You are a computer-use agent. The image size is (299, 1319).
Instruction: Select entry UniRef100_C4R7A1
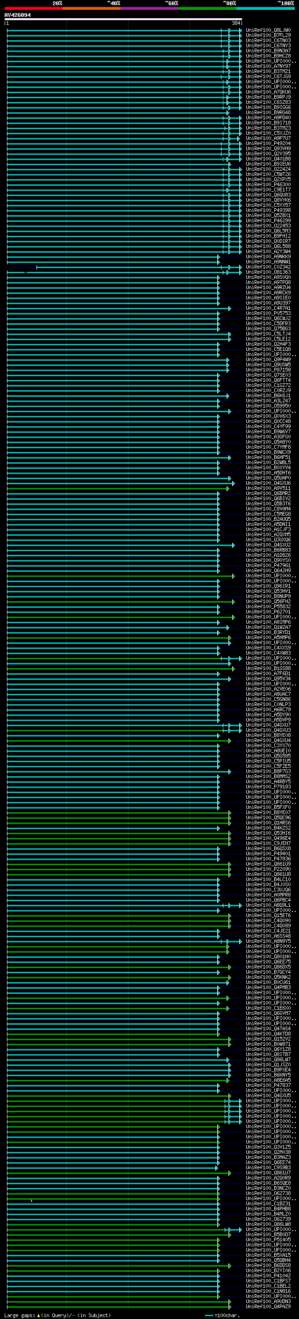268,308
